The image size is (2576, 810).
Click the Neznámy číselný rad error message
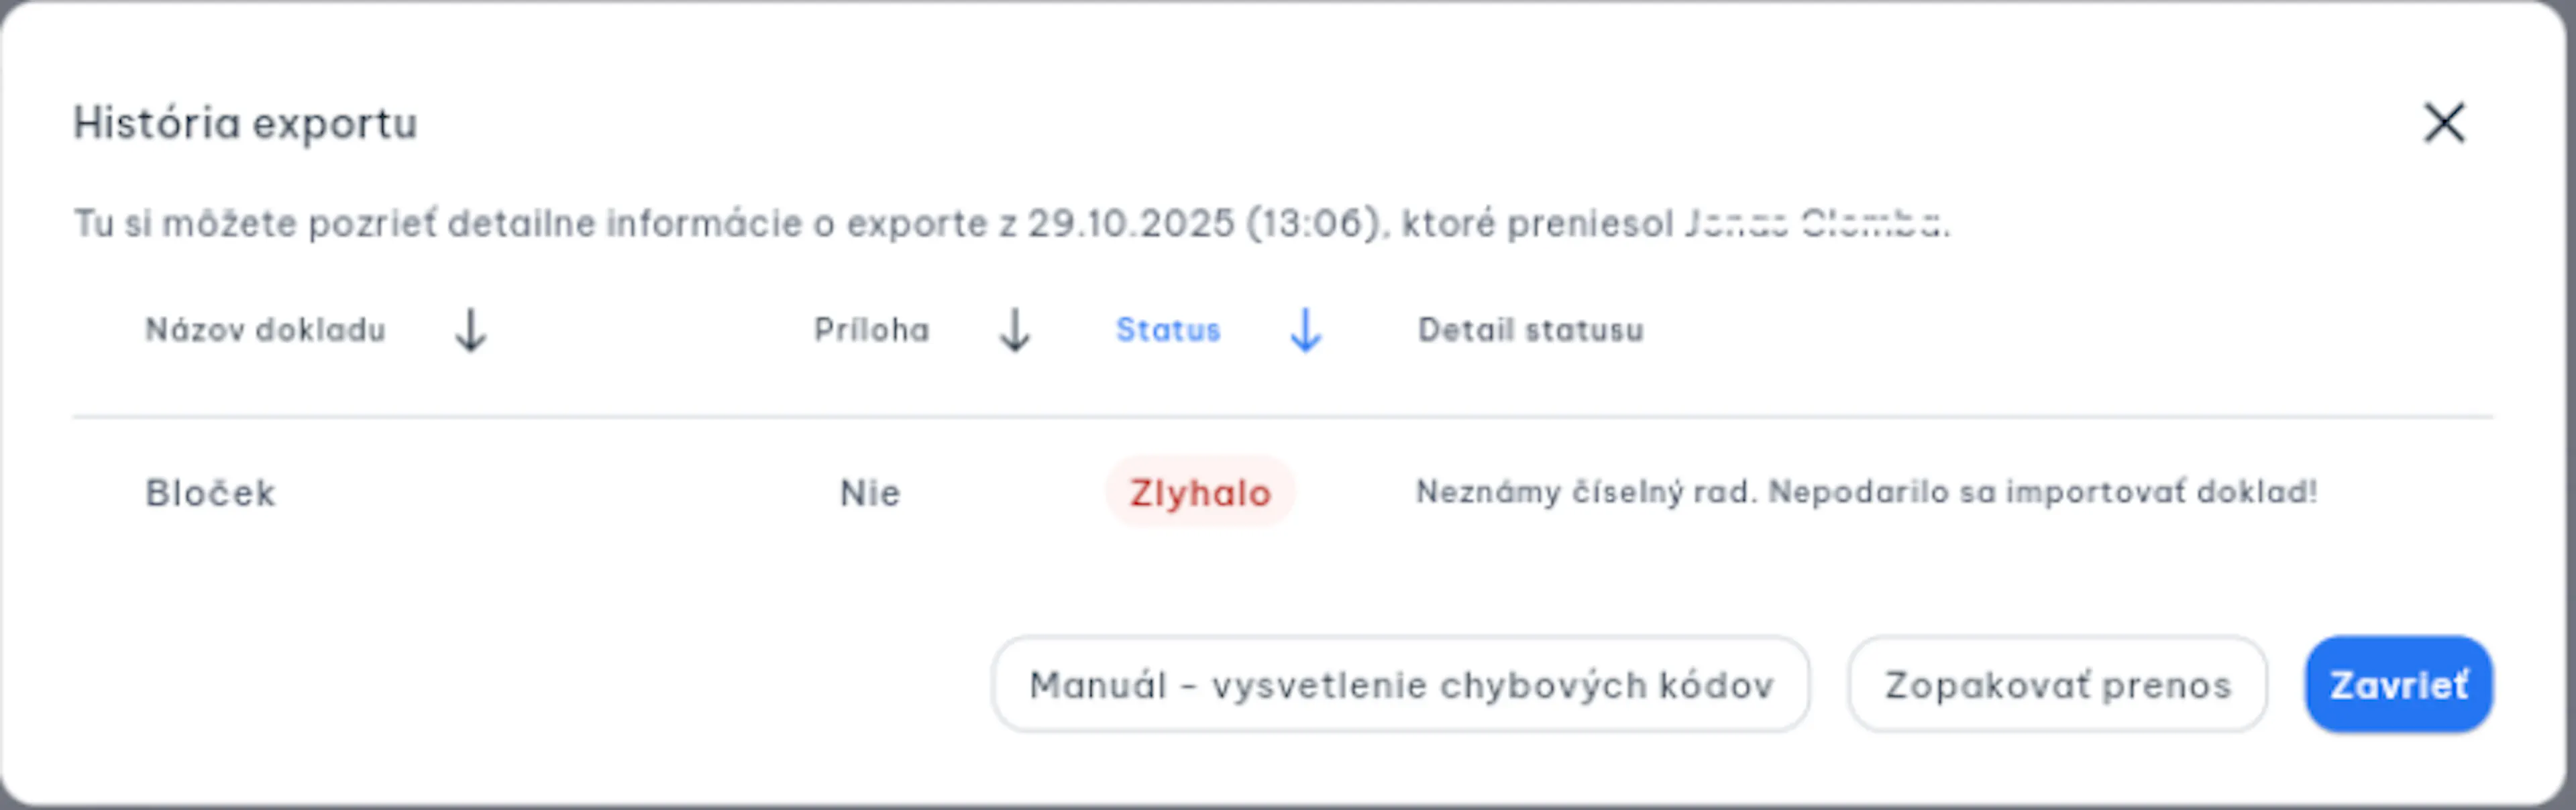(x=1866, y=492)
